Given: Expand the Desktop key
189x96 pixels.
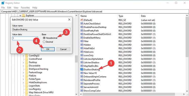Looking at the screenshot, I should tap(23, 62).
